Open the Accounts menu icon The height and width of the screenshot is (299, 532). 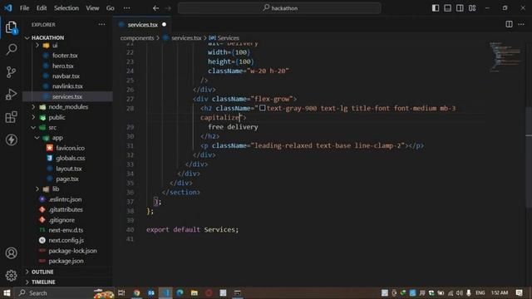pos(11,252)
